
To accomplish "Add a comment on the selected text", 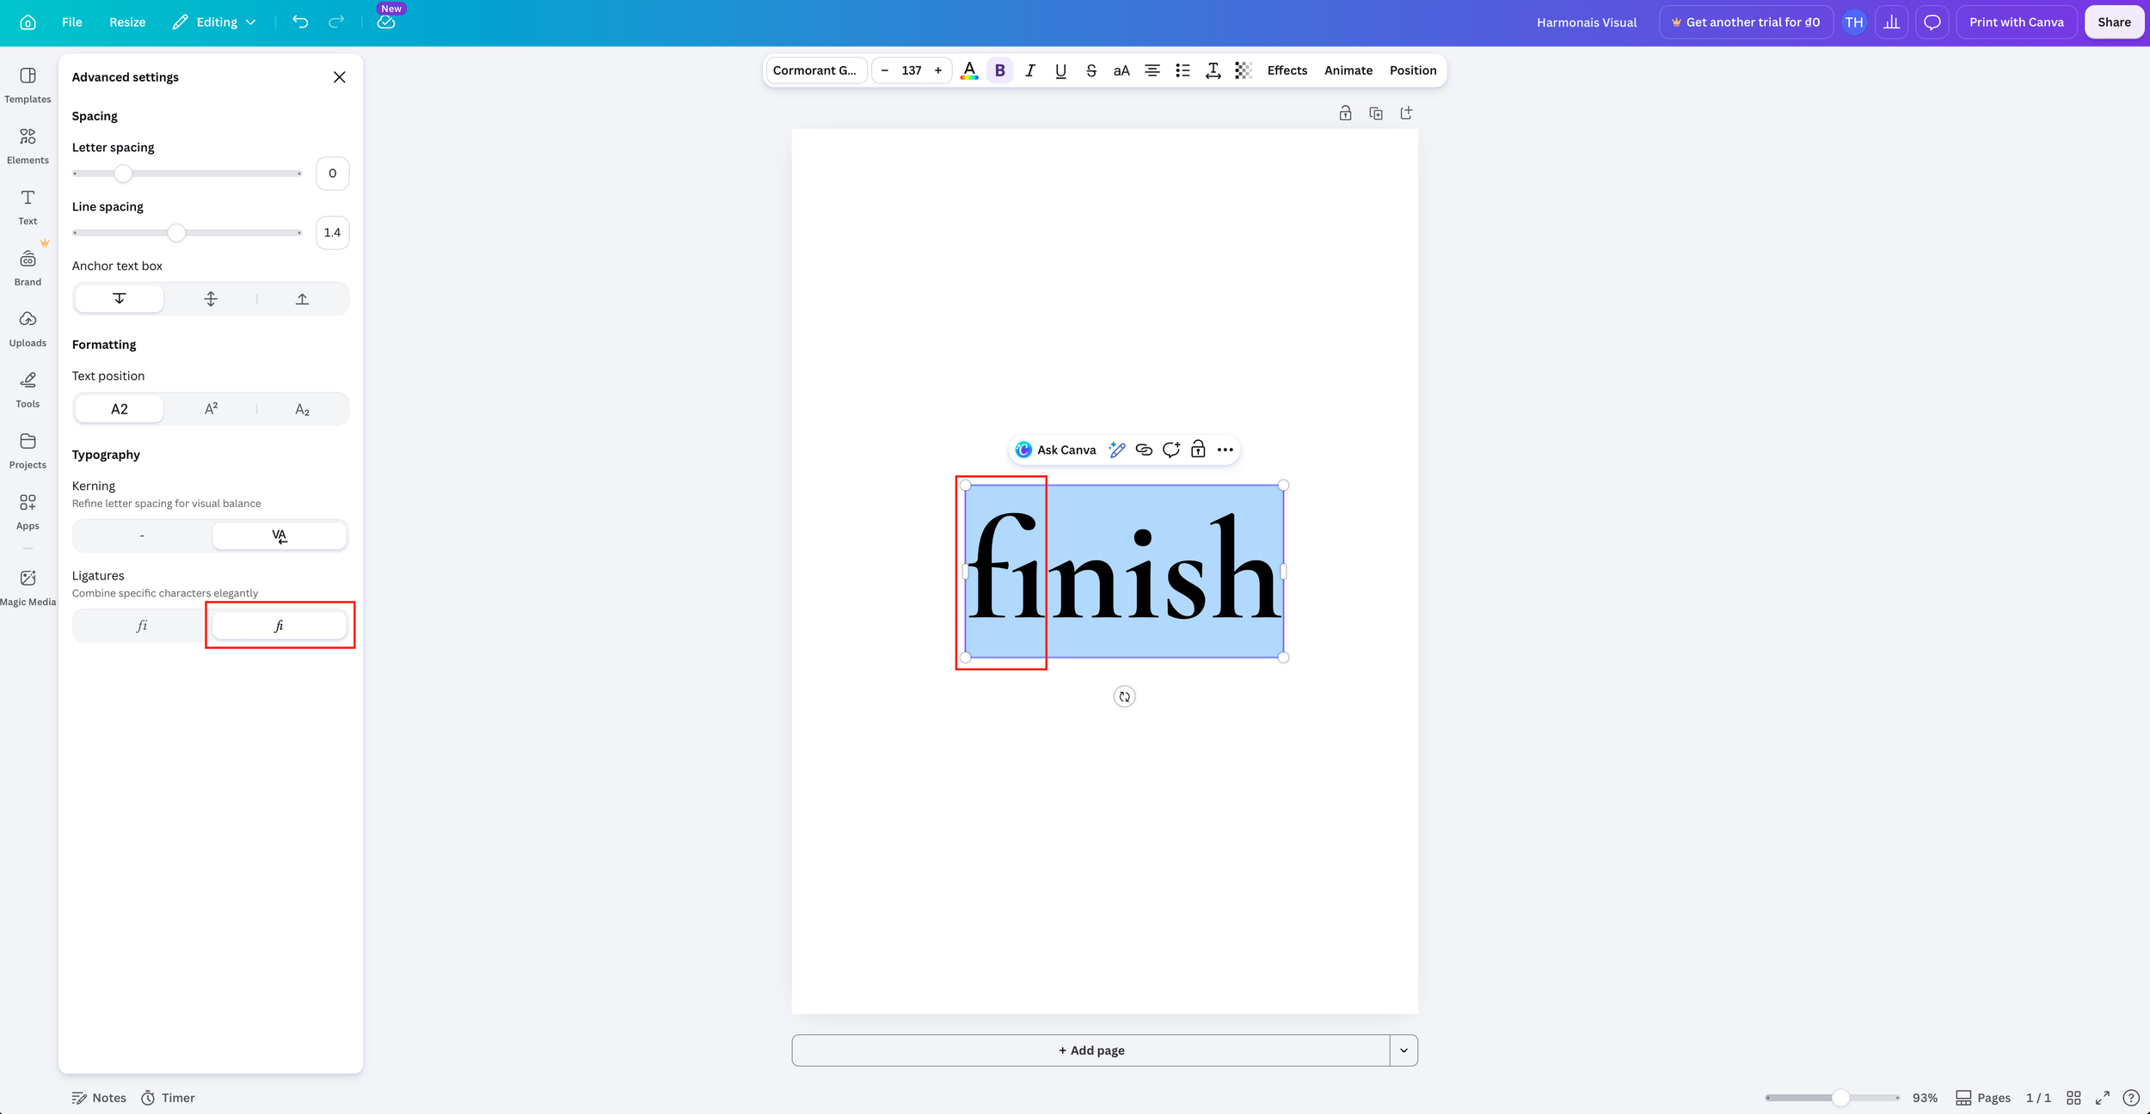I will coord(1170,450).
